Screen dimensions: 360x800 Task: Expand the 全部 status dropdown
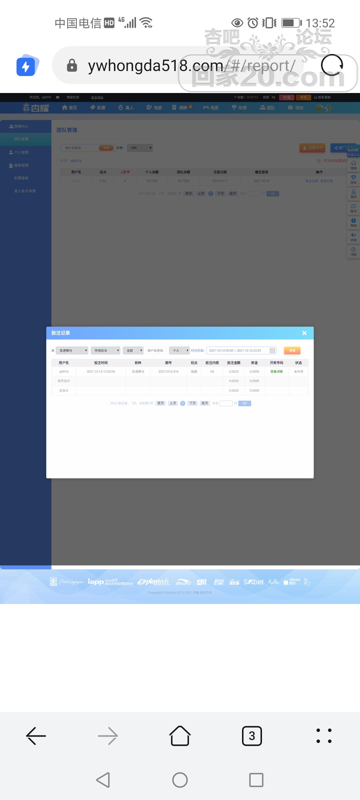[x=133, y=350]
